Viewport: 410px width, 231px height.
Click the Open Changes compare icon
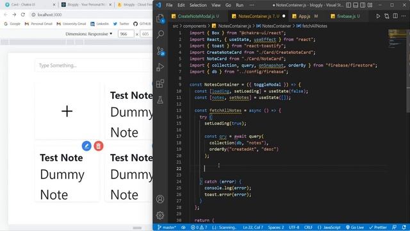(387, 16)
